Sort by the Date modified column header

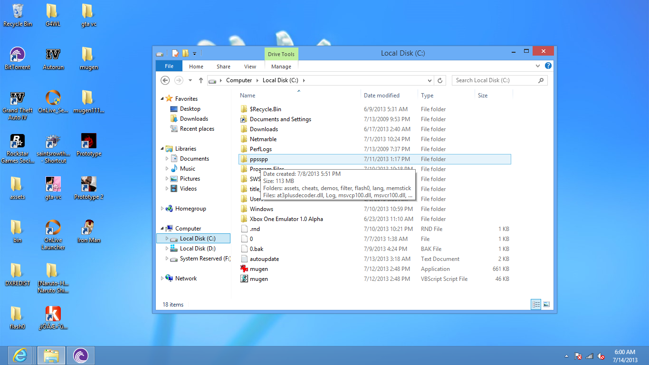(x=382, y=96)
